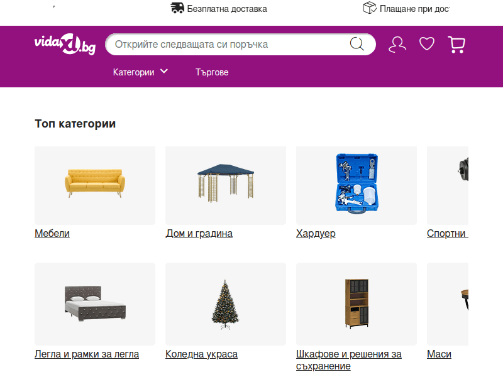Click the yellow sofa thumbnail

pos(94,185)
